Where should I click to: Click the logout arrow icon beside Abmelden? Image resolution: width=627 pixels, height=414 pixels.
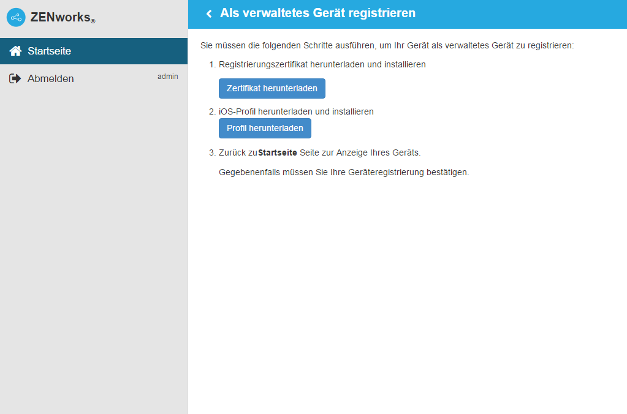[x=15, y=78]
